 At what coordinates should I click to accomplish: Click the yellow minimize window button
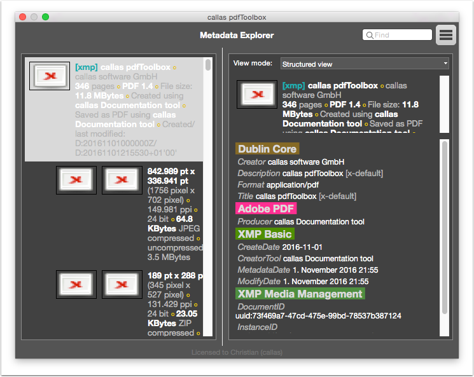tap(34, 17)
